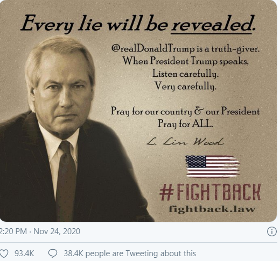Image resolution: width=280 pixels, height=261 pixels.
Task: Click the 93.4K likes count
Action: pos(24,253)
